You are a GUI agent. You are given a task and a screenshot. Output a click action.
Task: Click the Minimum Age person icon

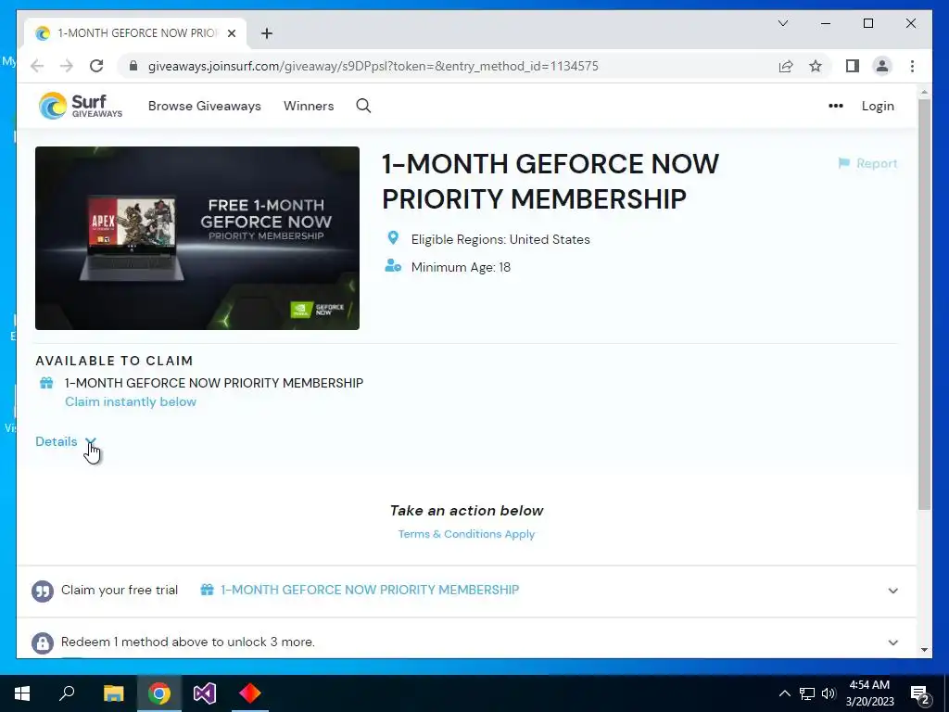tap(393, 266)
